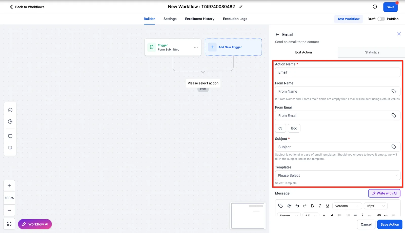Open Verdana font family dropdown
Screen dimensions: 405x233
pos(347,206)
